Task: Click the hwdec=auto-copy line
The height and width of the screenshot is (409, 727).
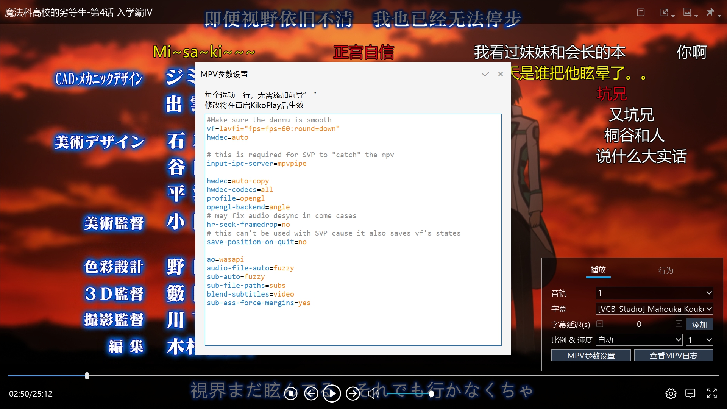Action: click(x=238, y=181)
